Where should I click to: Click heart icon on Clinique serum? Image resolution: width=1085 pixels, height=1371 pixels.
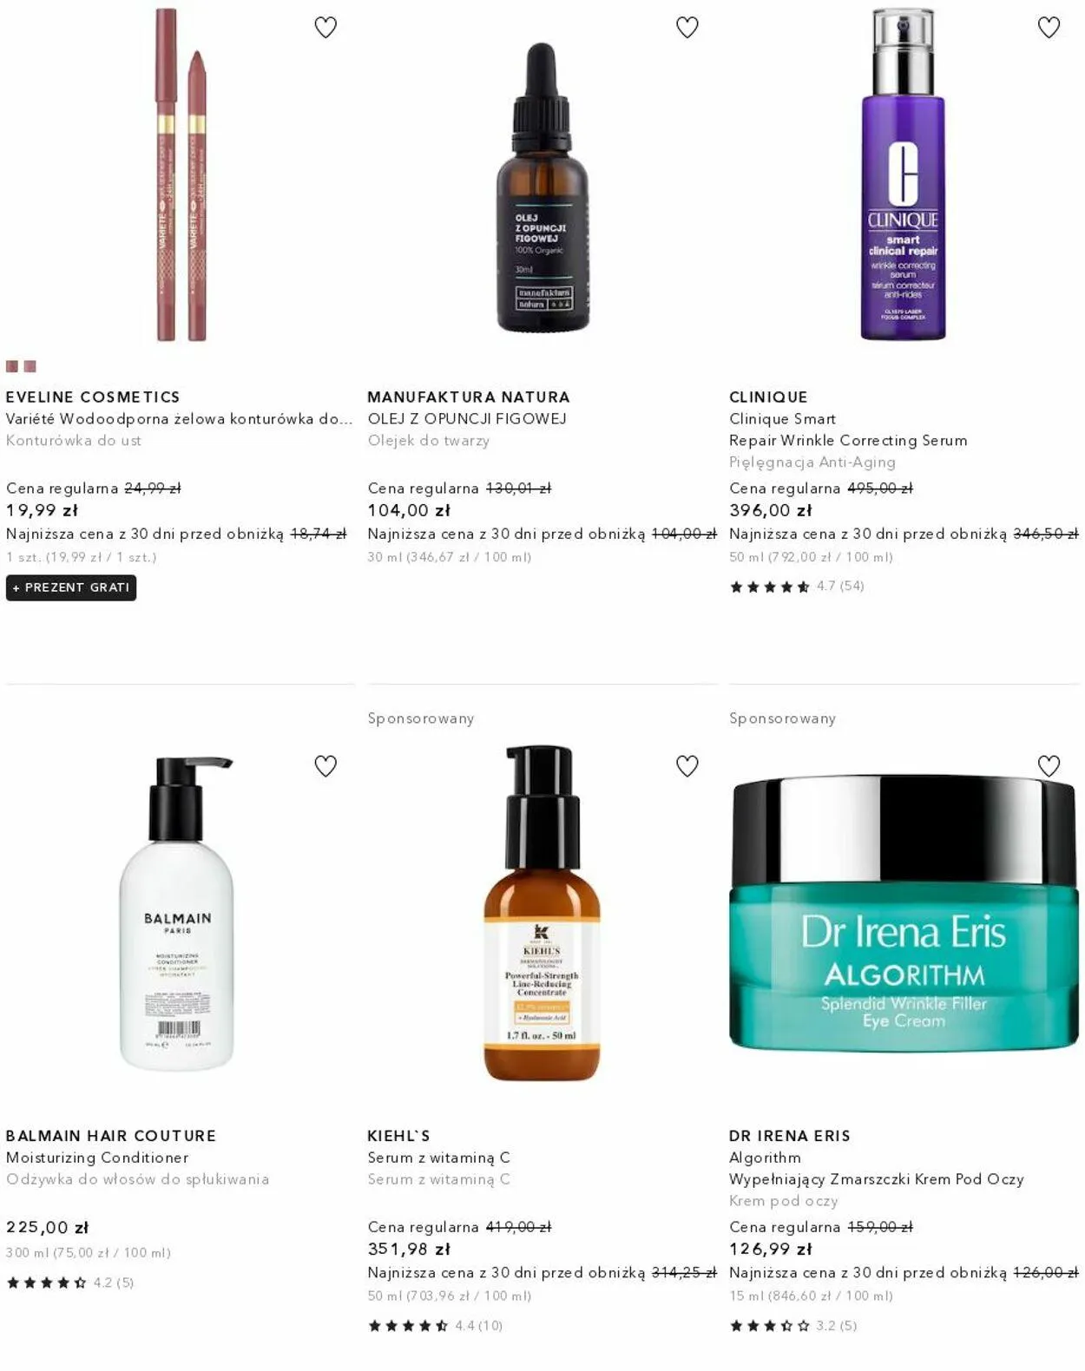tap(1049, 28)
